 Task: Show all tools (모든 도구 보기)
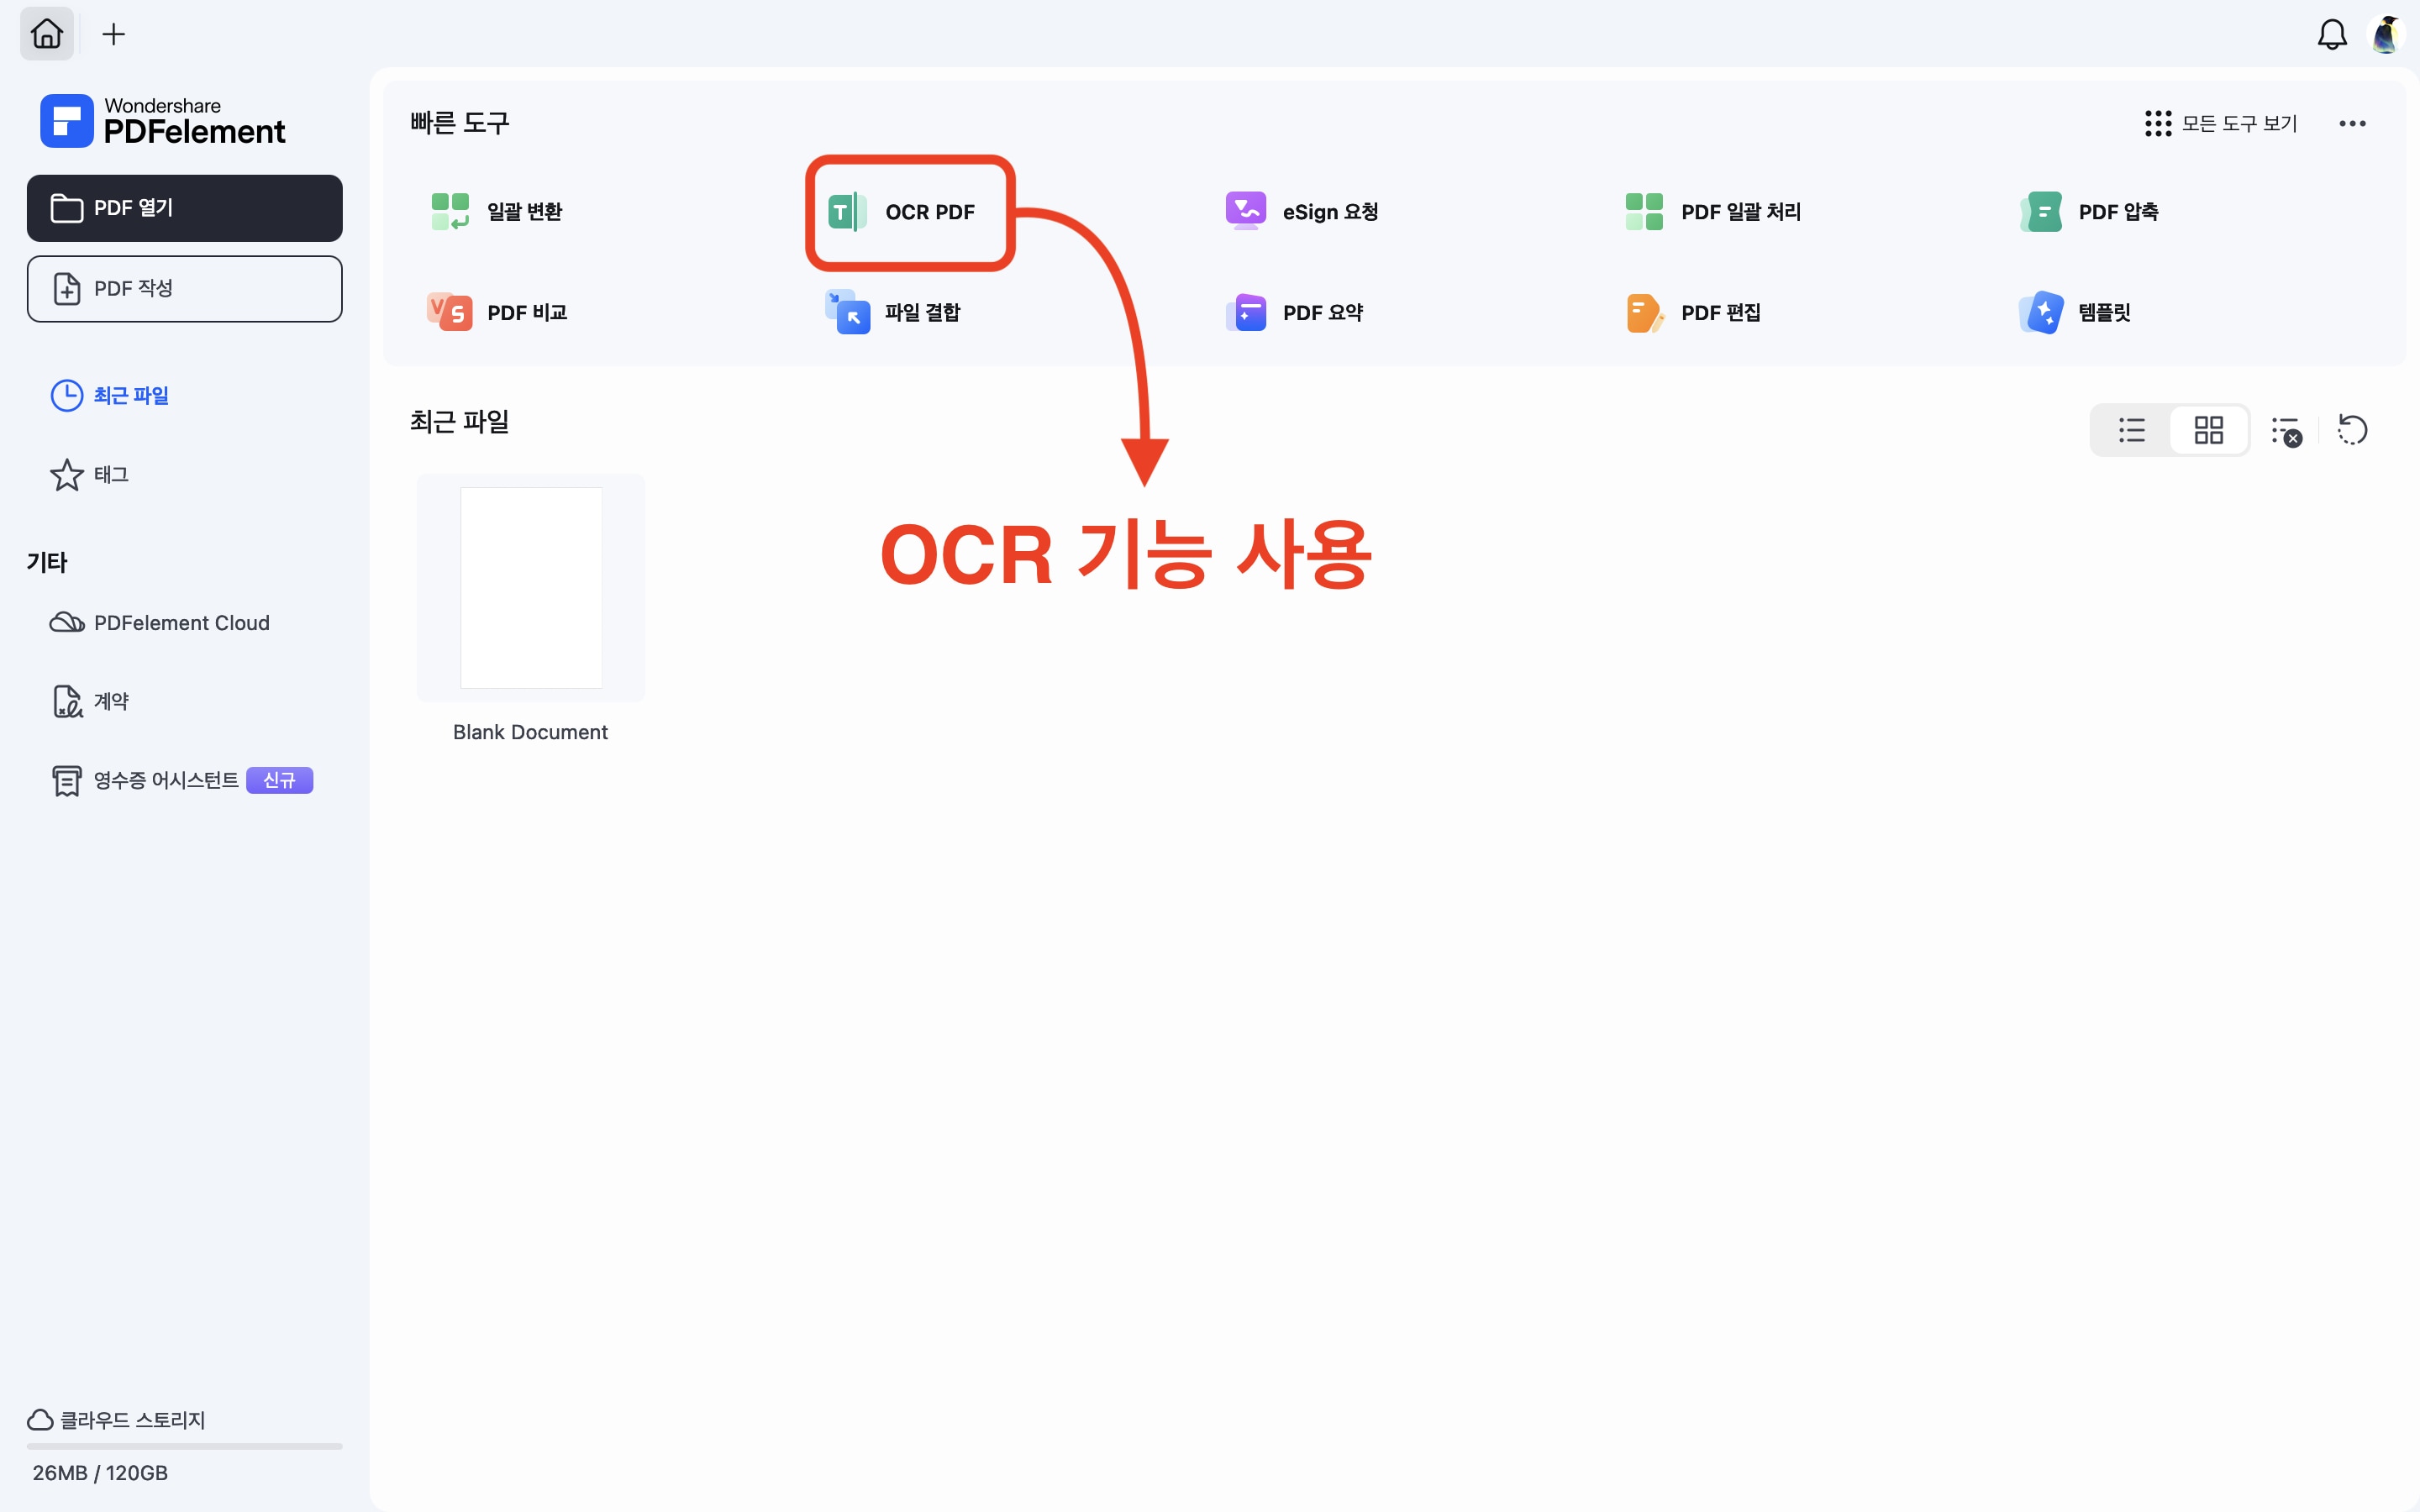pos(2221,124)
